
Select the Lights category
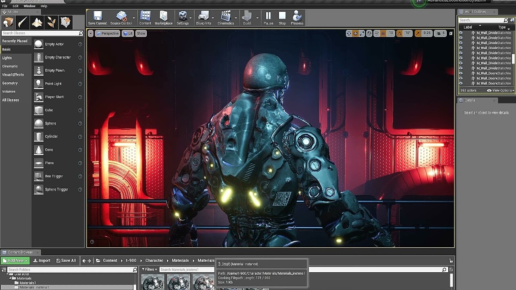7,58
